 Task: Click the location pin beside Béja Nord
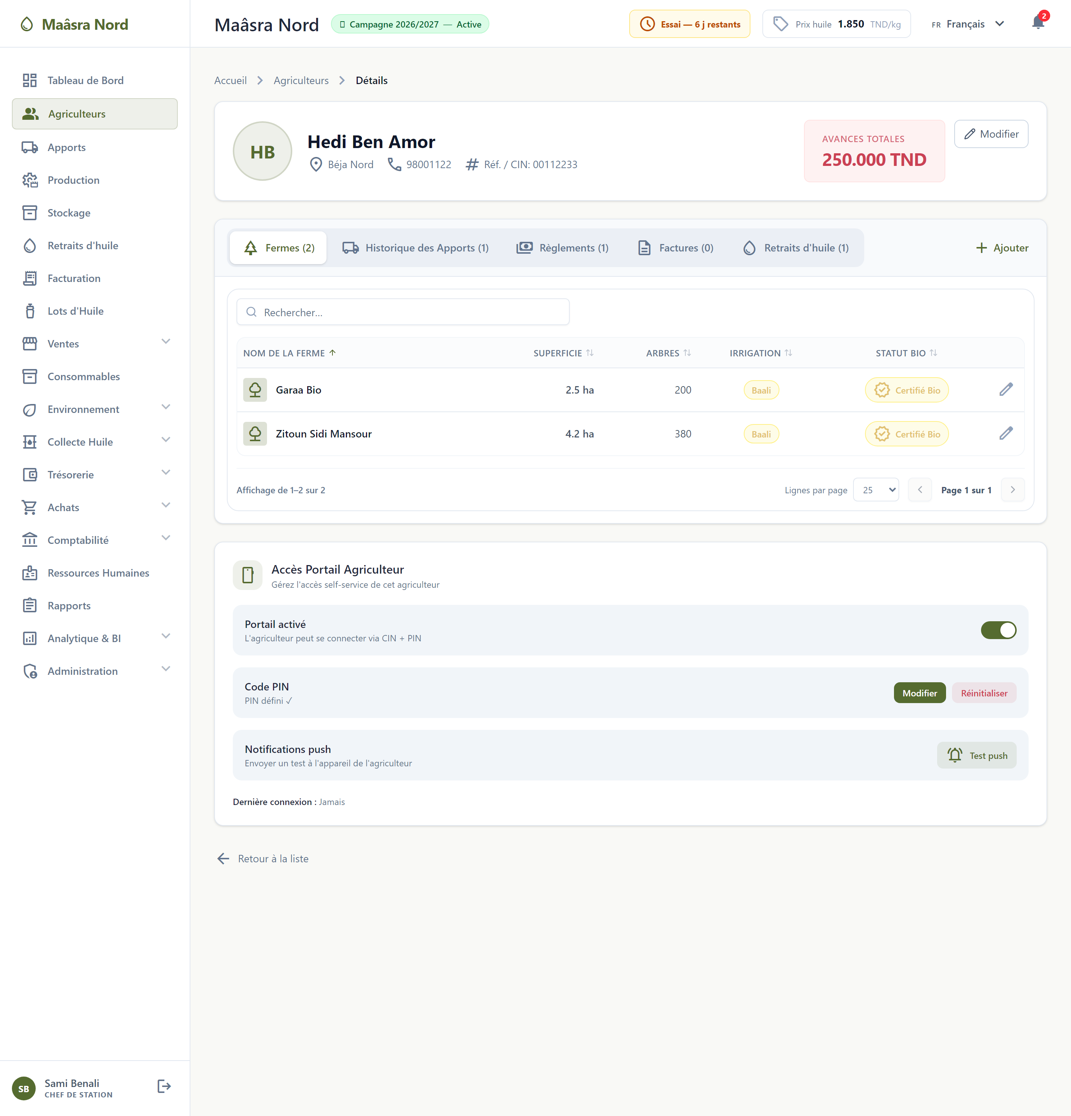[316, 164]
